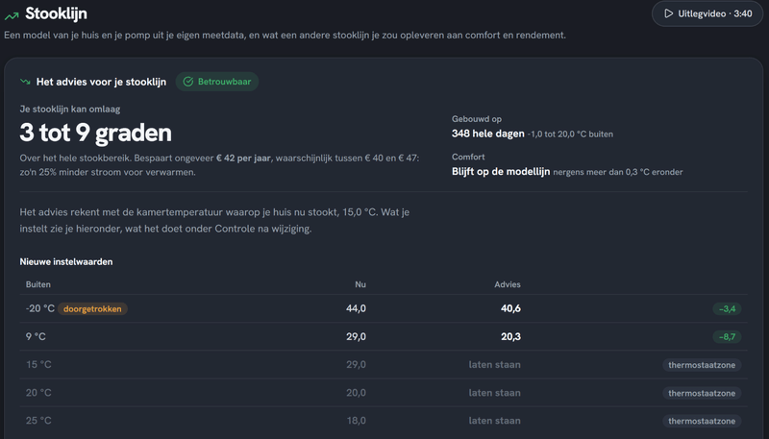Click the 'Buiten' column header
This screenshot has height=439, width=769.
pyautogui.click(x=38, y=284)
